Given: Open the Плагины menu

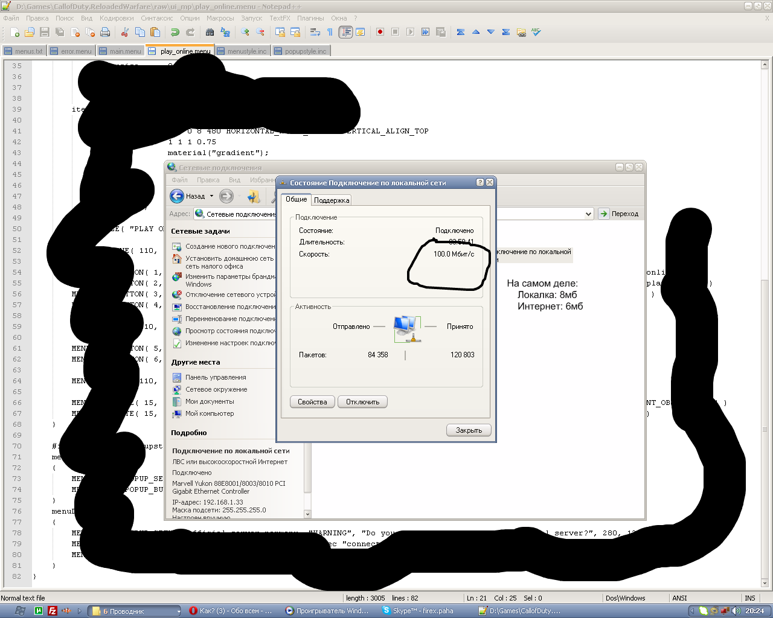Looking at the screenshot, I should pyautogui.click(x=310, y=18).
